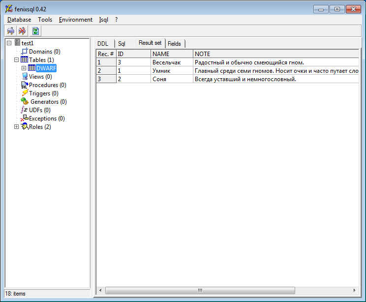The width and height of the screenshot is (366, 302).
Task: Collapse the Tables tree node
Action: [x=16, y=60]
